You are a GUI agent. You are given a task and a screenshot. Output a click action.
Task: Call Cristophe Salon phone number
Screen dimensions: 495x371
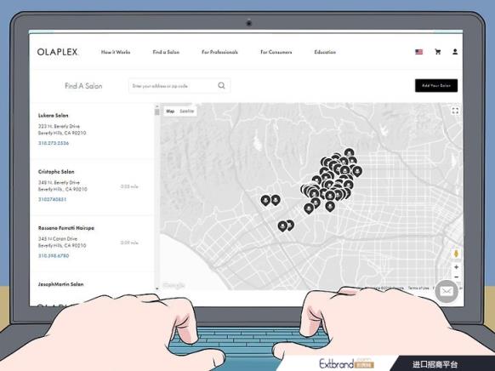click(x=52, y=200)
